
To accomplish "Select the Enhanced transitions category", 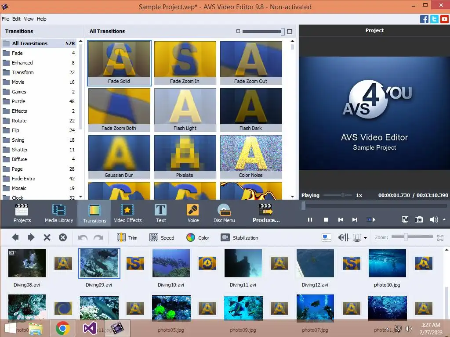I will [x=39, y=63].
